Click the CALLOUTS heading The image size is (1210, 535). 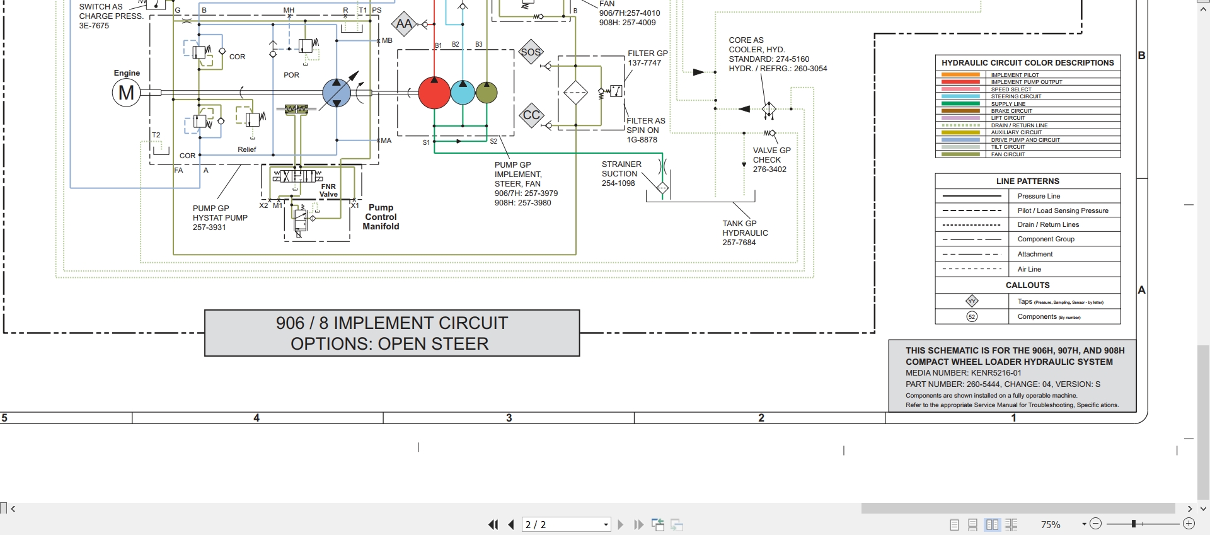(x=1027, y=285)
